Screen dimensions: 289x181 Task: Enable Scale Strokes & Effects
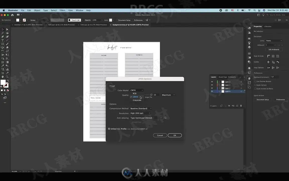[255, 89]
